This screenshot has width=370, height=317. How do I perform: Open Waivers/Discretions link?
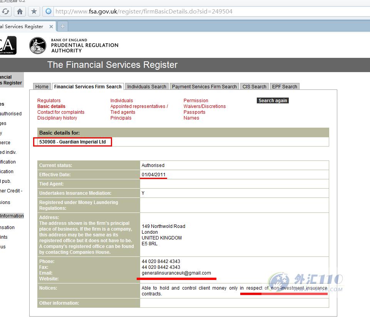click(x=204, y=106)
